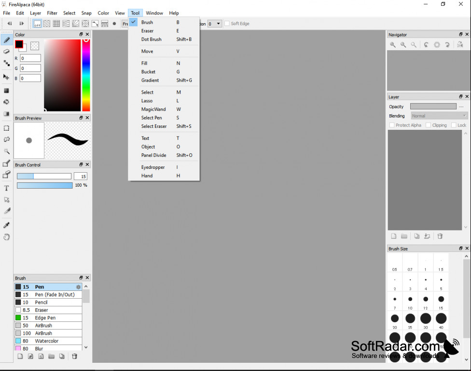Select the Blur brush in the Brush list
471x371 pixels.
tap(48, 348)
